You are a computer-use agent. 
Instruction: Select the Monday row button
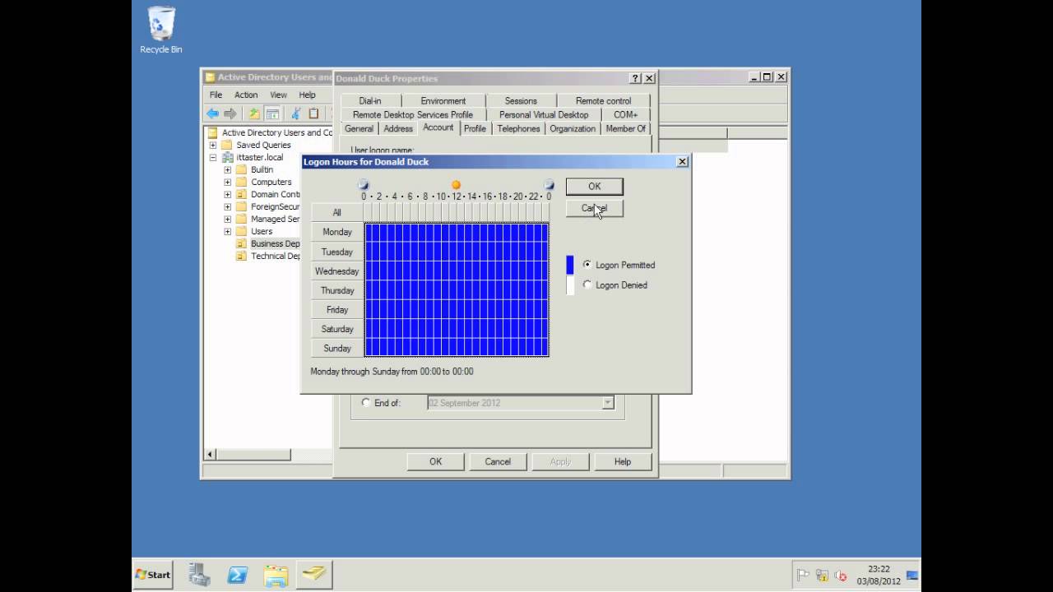tap(336, 232)
